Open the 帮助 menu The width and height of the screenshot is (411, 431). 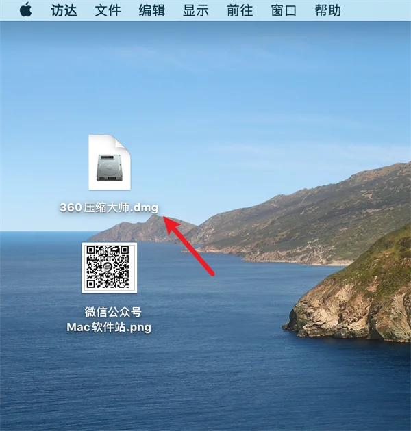pos(328,11)
